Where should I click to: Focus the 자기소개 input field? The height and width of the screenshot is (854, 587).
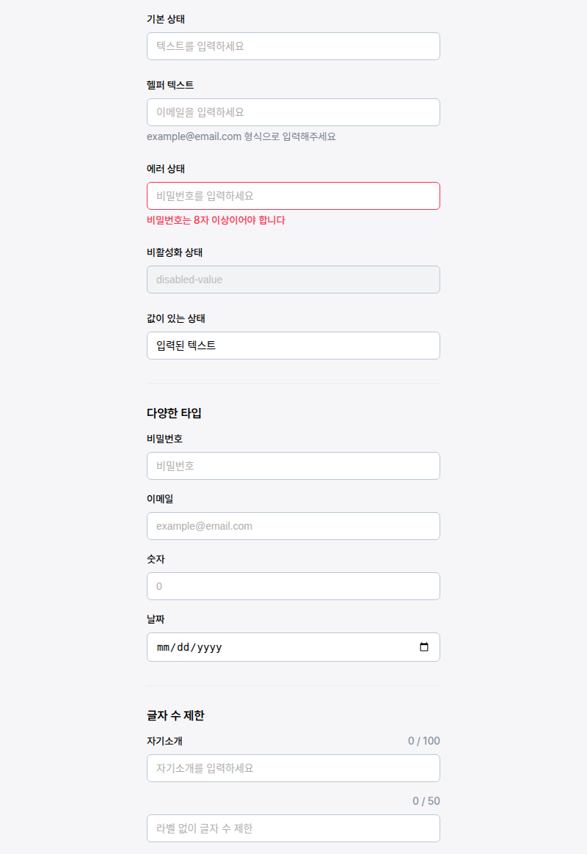click(293, 768)
